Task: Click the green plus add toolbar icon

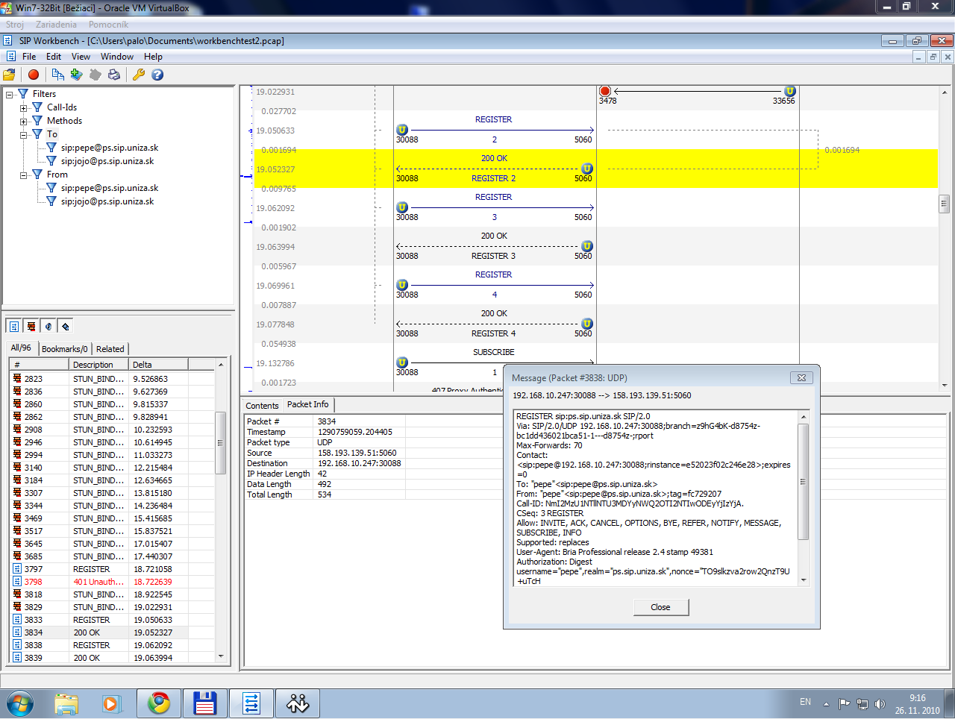Action: pyautogui.click(x=76, y=75)
